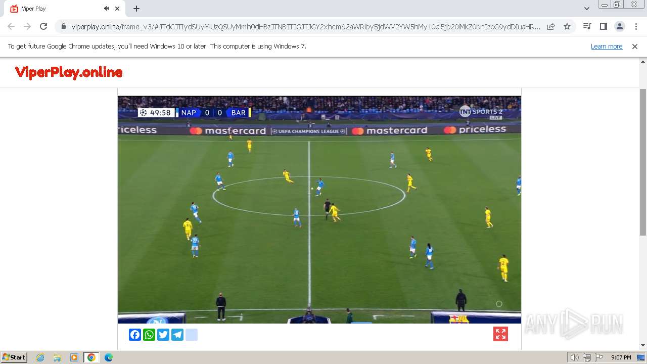The height and width of the screenshot is (364, 647).
Task: Open Windows Media Player from taskbar
Action: (74, 357)
